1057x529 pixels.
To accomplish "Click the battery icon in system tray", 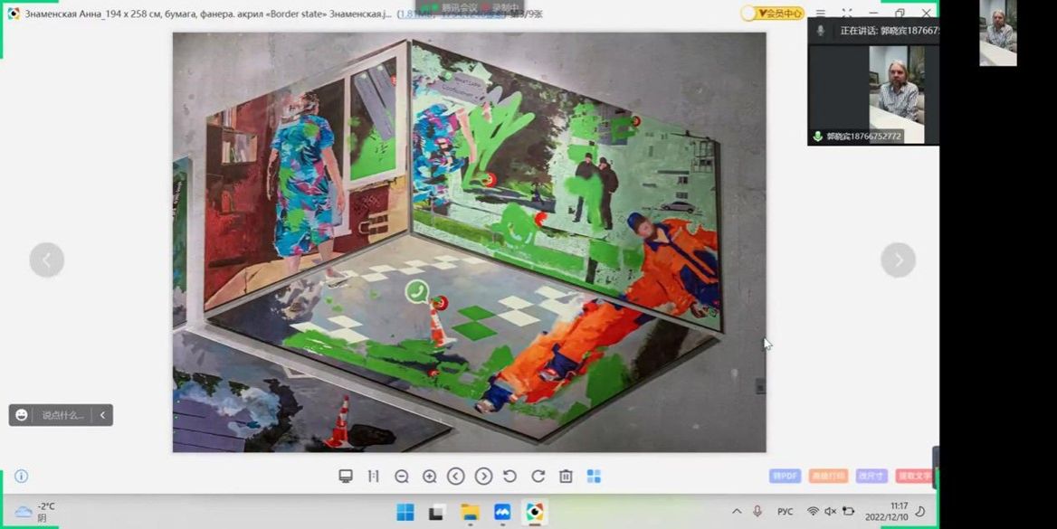I will [848, 512].
